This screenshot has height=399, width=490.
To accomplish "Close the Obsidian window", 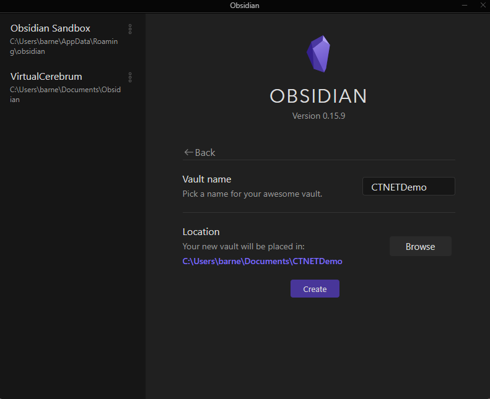I will tap(482, 6).
